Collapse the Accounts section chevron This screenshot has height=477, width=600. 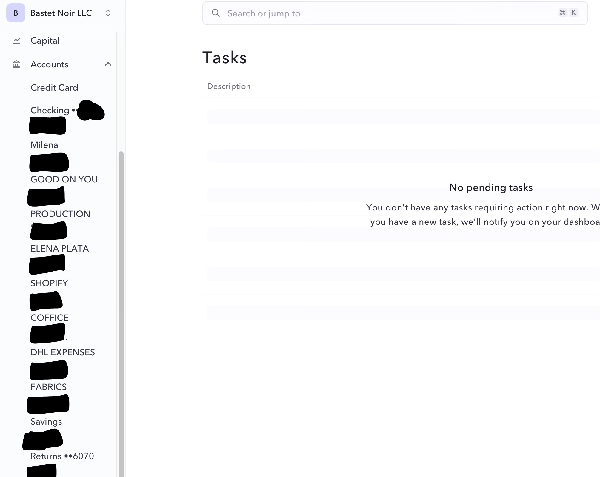point(108,64)
